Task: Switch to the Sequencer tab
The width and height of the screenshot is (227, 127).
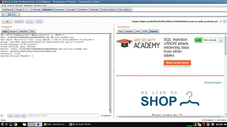Action: click(x=60, y=9)
